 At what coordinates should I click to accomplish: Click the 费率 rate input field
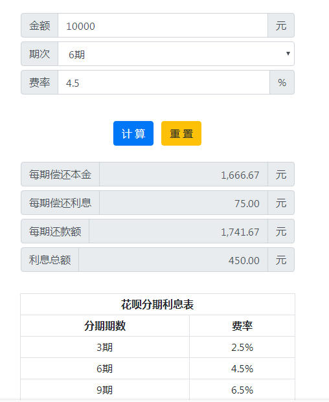[x=164, y=82]
